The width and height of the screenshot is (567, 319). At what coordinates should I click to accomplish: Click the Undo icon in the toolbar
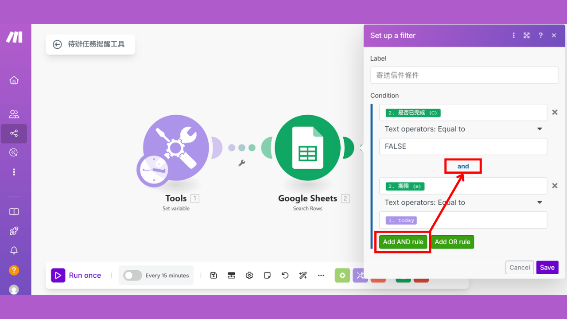click(285, 276)
